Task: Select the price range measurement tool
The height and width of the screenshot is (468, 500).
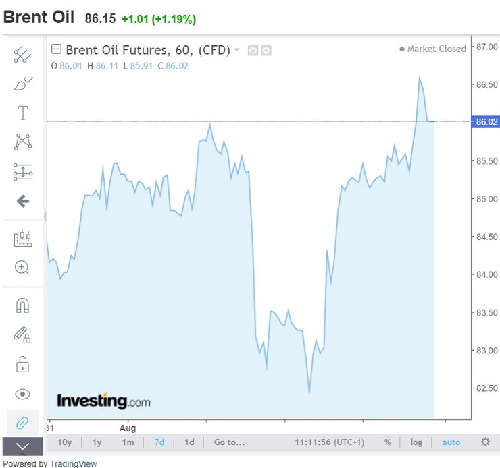Action: pyautogui.click(x=23, y=172)
